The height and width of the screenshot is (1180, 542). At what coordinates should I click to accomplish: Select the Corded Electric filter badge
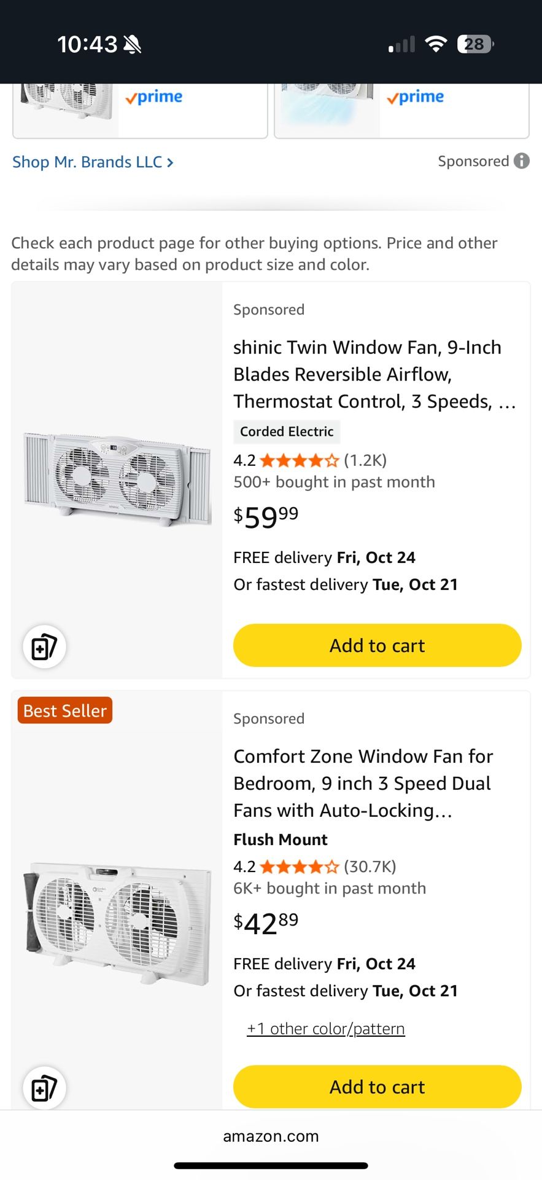tap(287, 431)
